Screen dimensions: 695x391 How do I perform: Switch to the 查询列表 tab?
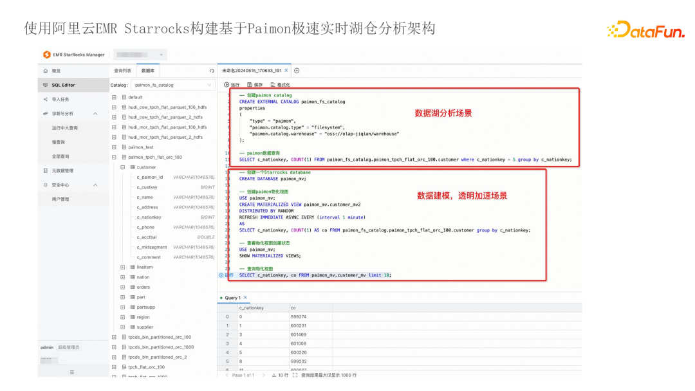[122, 71]
